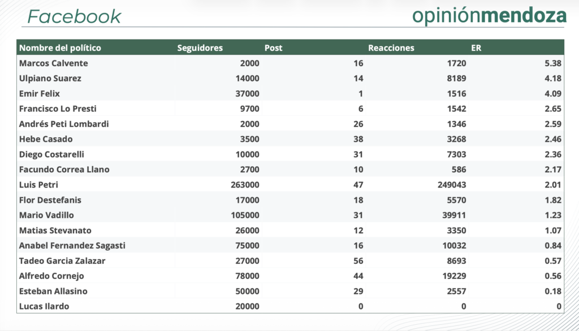This screenshot has width=579, height=331.
Task: Click on Ulpiano Suarez in the table
Action: [x=50, y=79]
